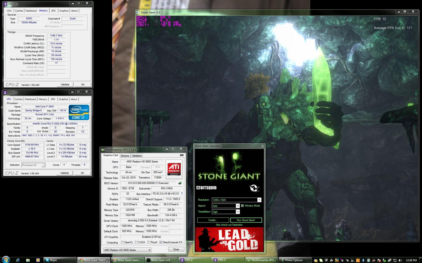Click the Bandwidth value 134.4 GB/s
The image size is (422, 263).
pyautogui.click(x=171, y=215)
